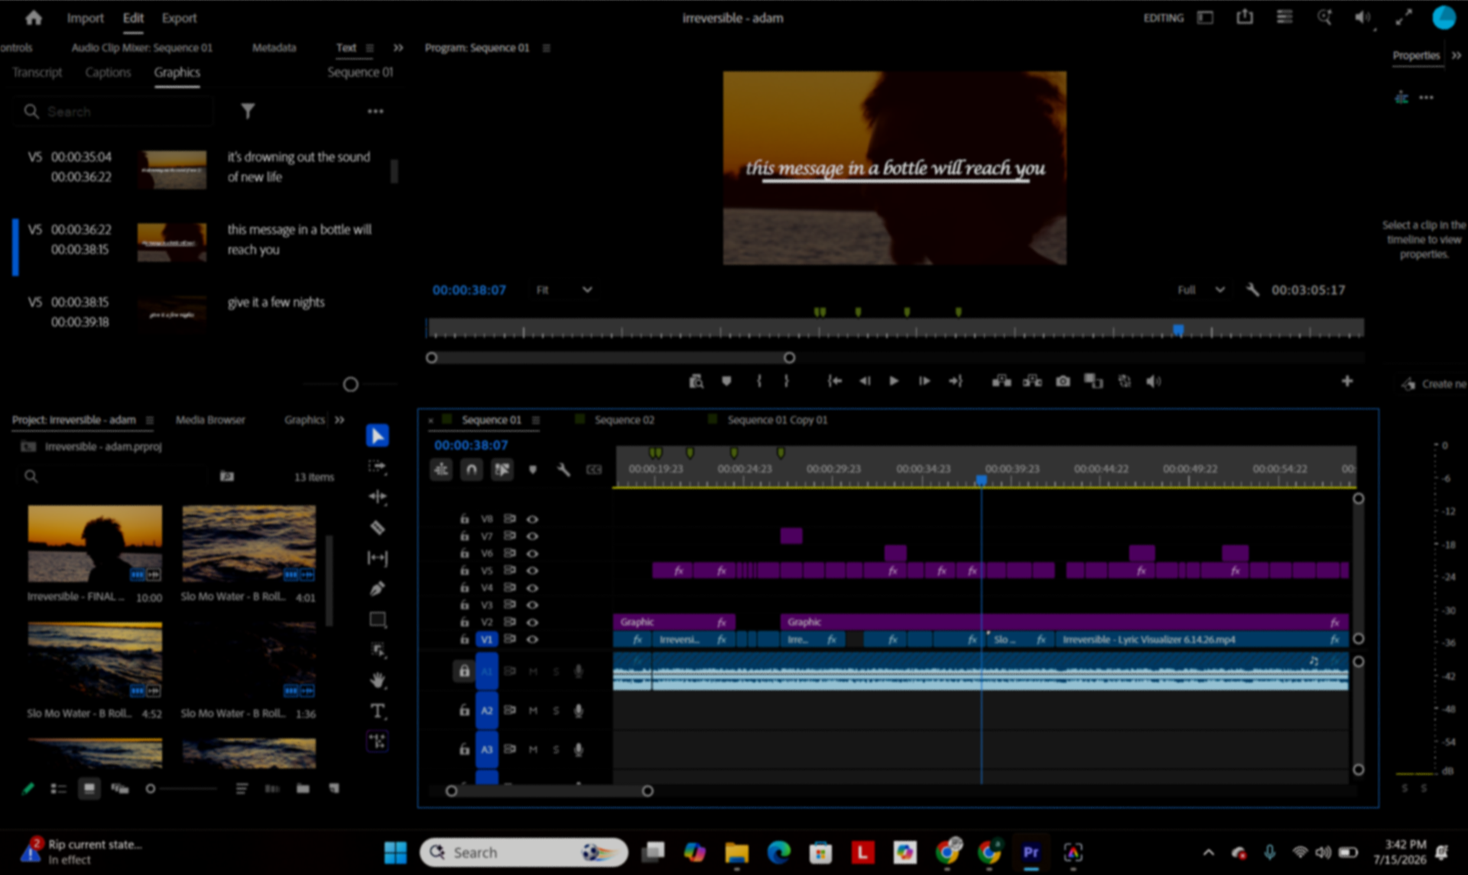Toggle V1 track targeting
This screenshot has width=1468, height=875.
486,639
